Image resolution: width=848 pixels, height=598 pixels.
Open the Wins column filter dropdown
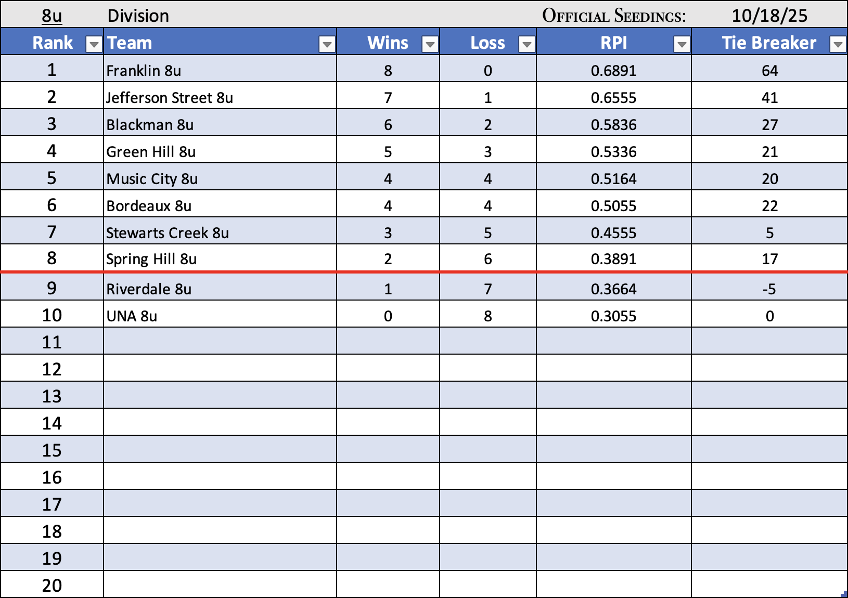[430, 45]
